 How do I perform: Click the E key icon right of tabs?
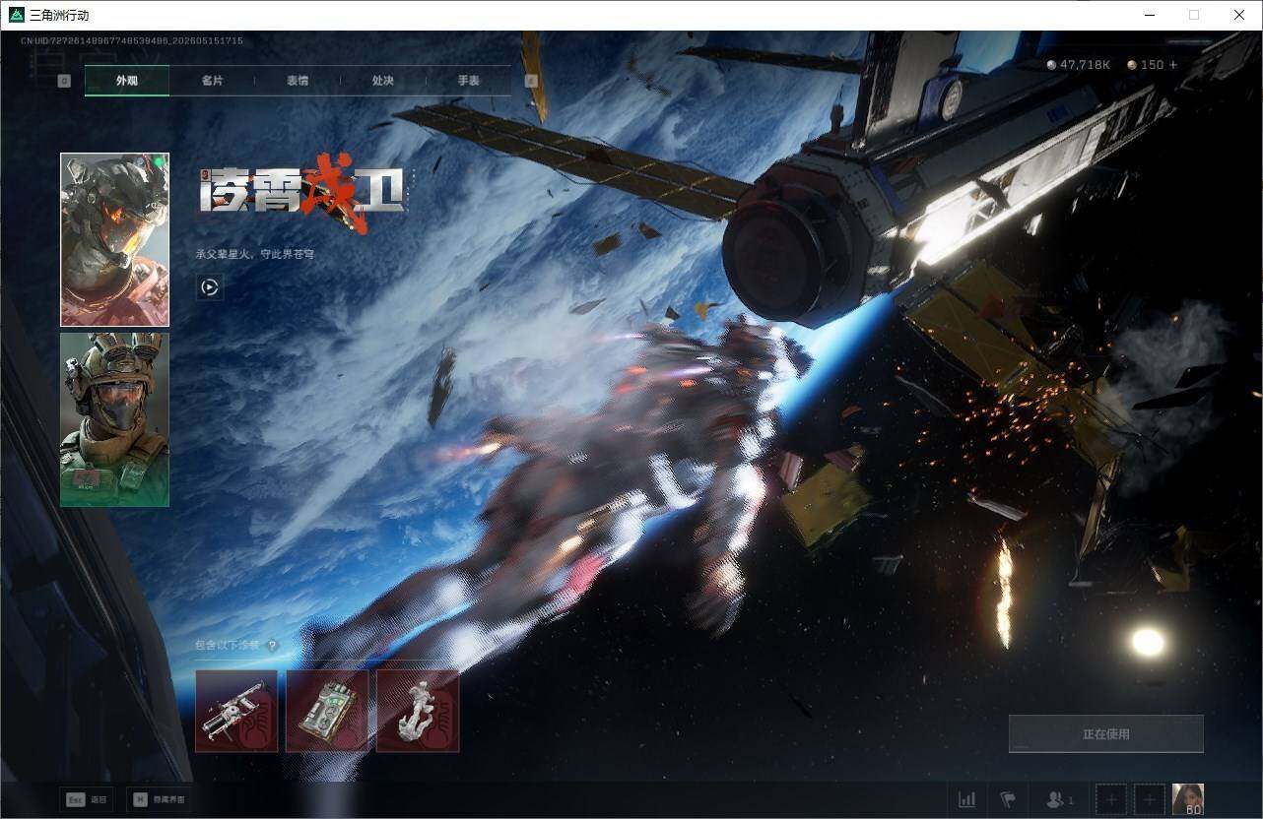coord(531,81)
